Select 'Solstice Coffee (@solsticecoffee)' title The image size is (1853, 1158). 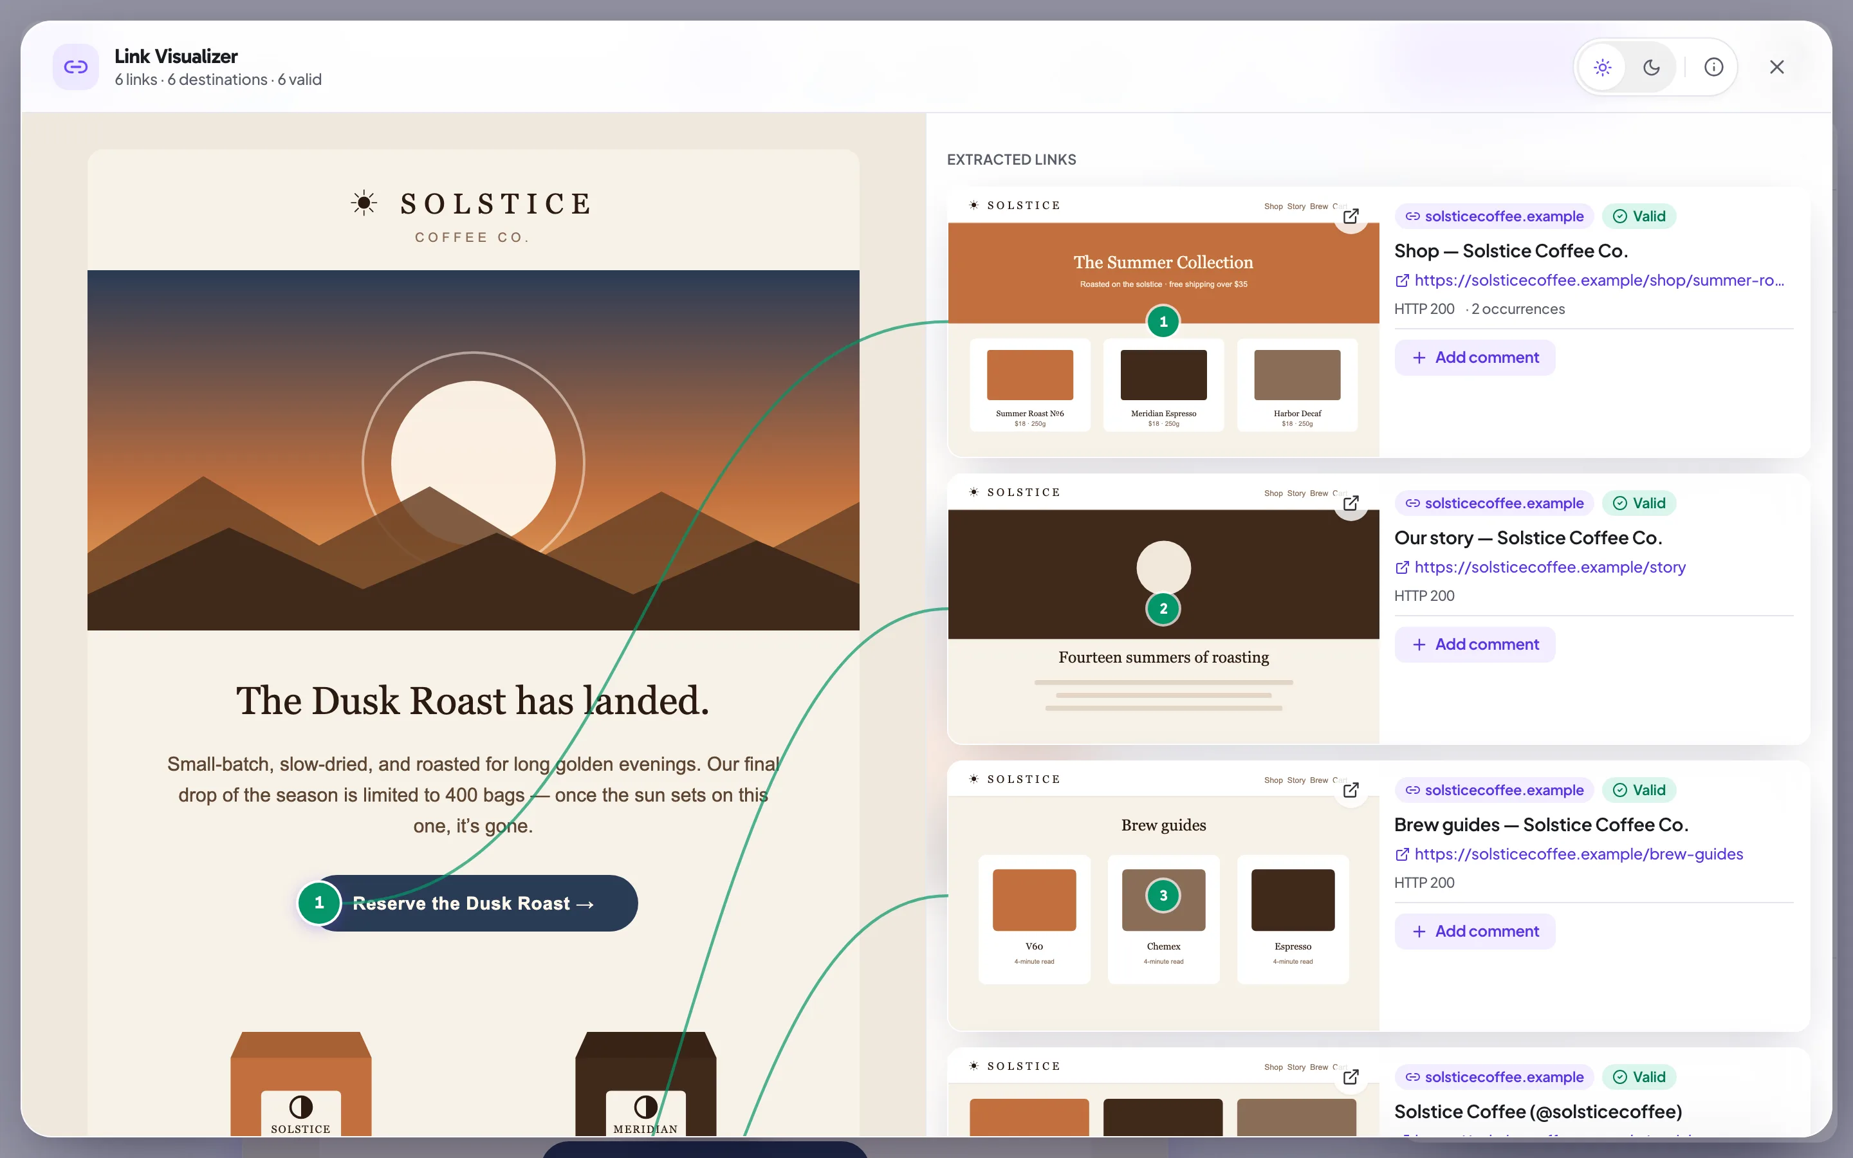1538,1112
